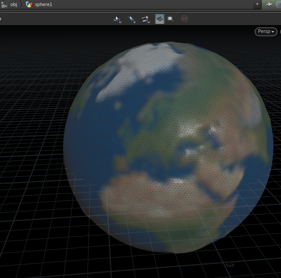Click the earth-textured sphere in viewport
Image resolution: width=281 pixels, height=278 pixels.
(x=168, y=147)
